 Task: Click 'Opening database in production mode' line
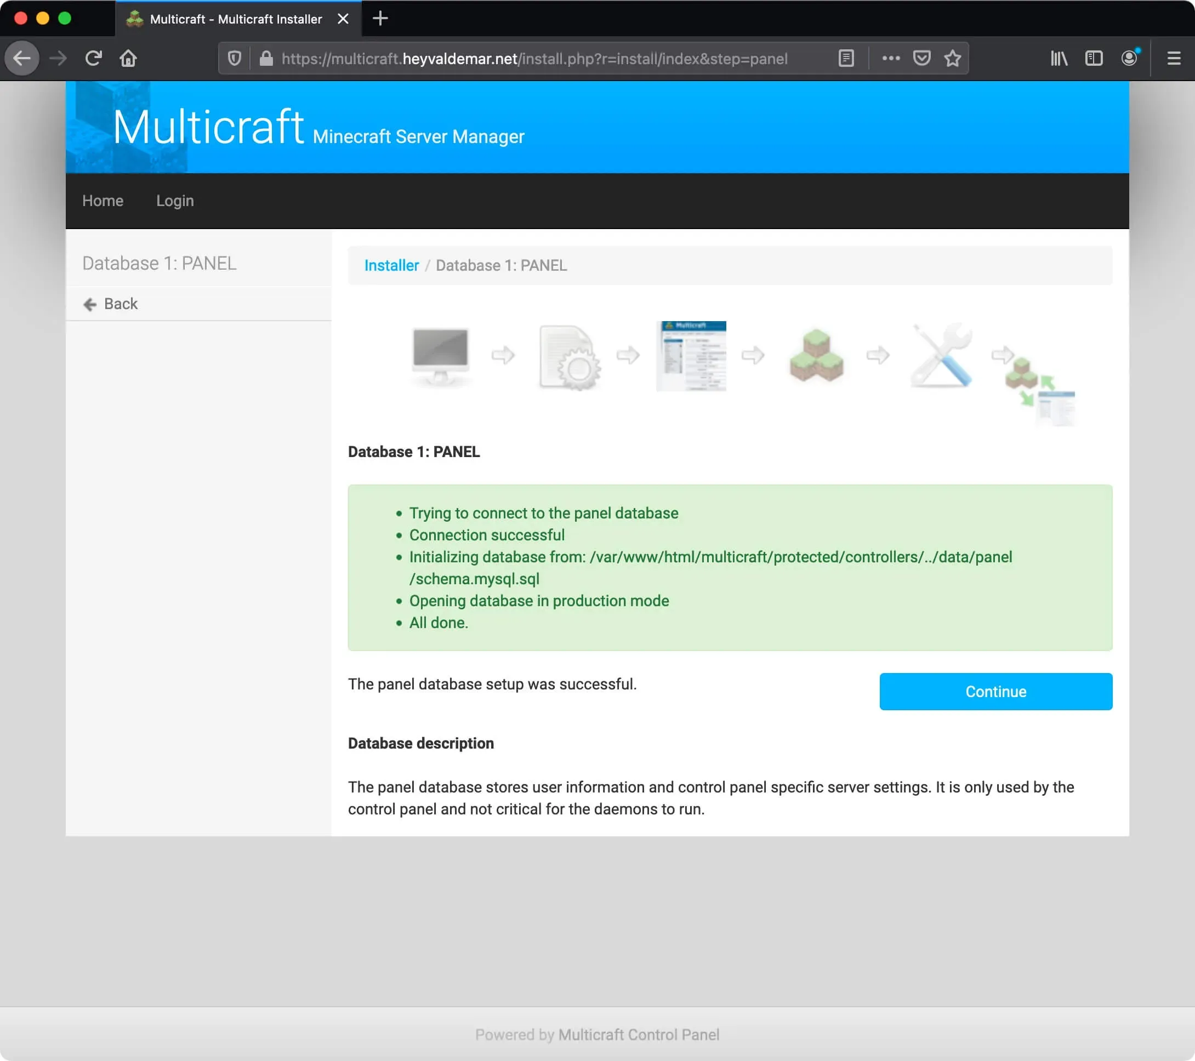539,601
